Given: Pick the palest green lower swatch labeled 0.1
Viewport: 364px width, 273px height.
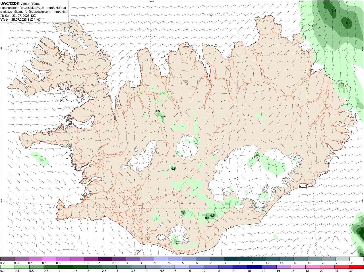Looking at the screenshot, I should 7,267.
